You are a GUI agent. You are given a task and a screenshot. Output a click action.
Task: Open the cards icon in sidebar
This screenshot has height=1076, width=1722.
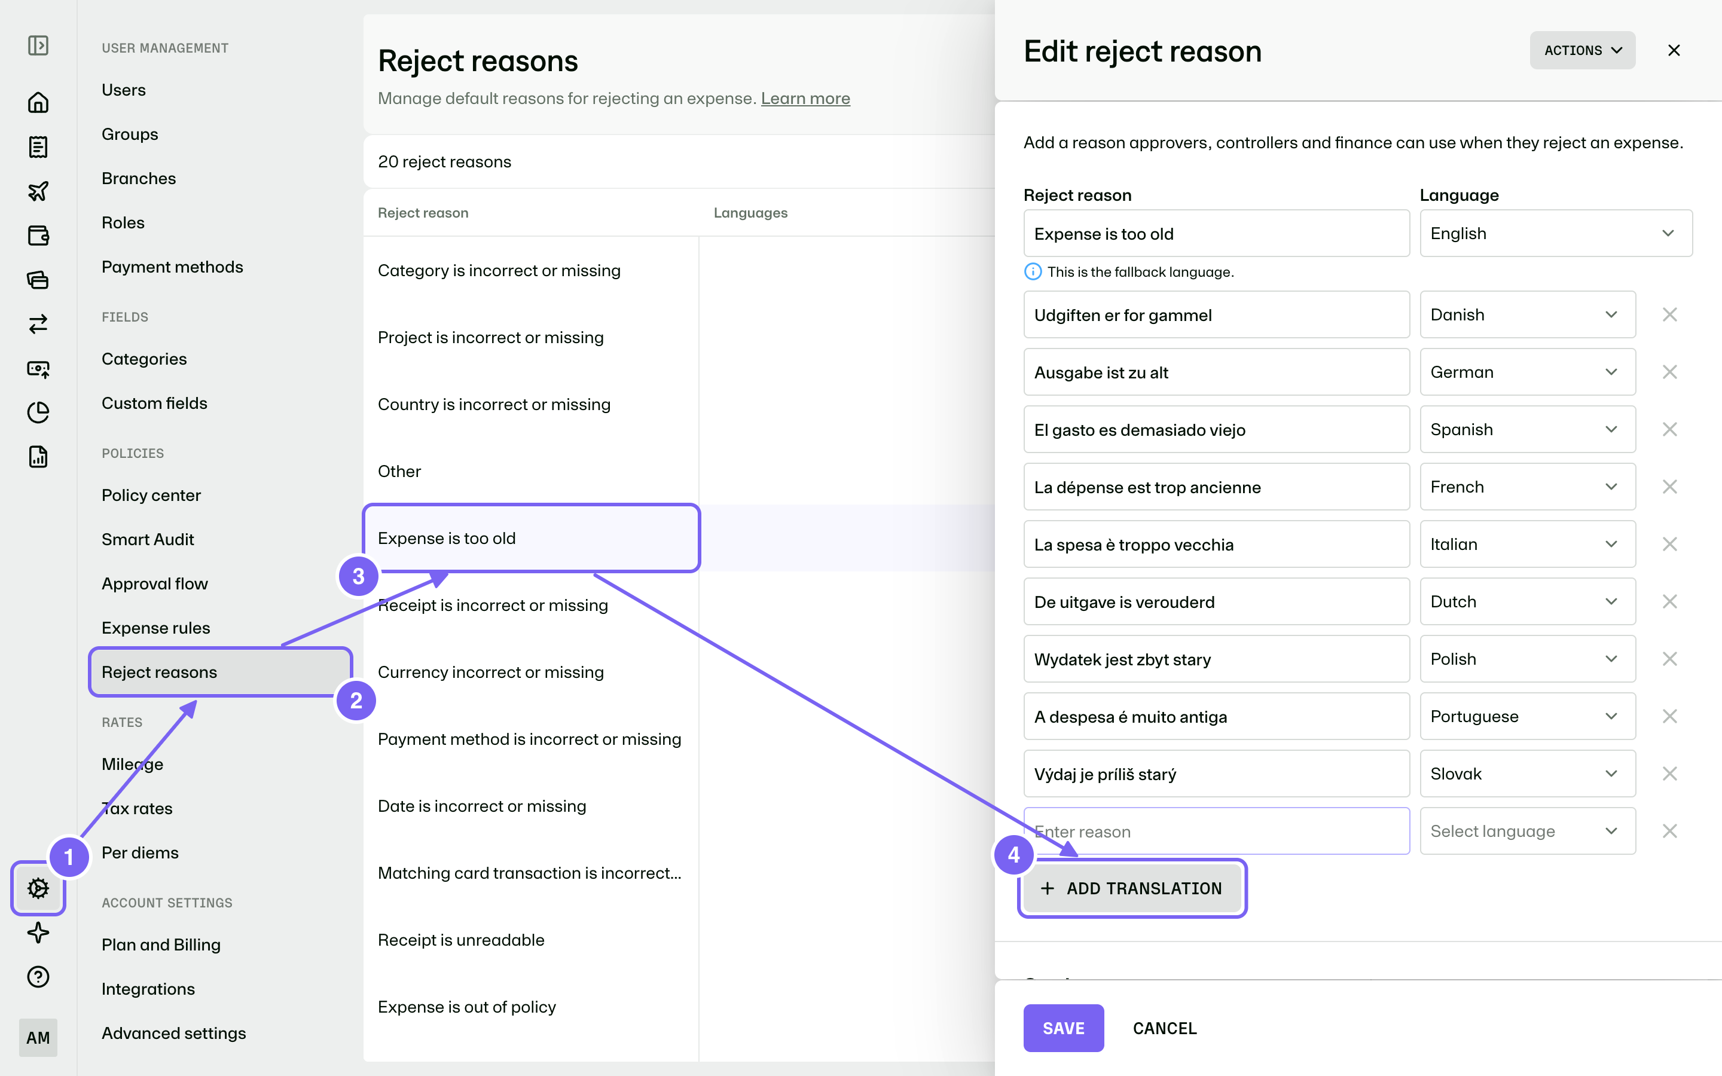(x=38, y=280)
